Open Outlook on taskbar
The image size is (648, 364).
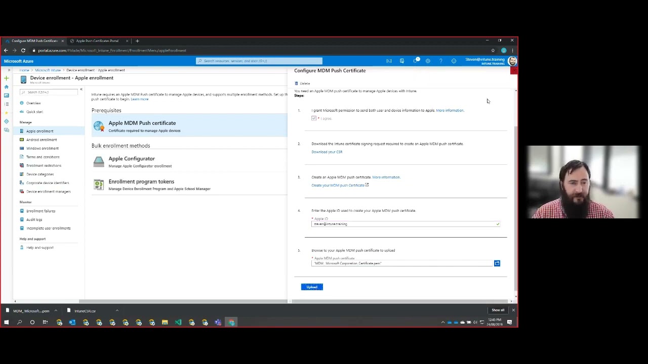coord(72,322)
